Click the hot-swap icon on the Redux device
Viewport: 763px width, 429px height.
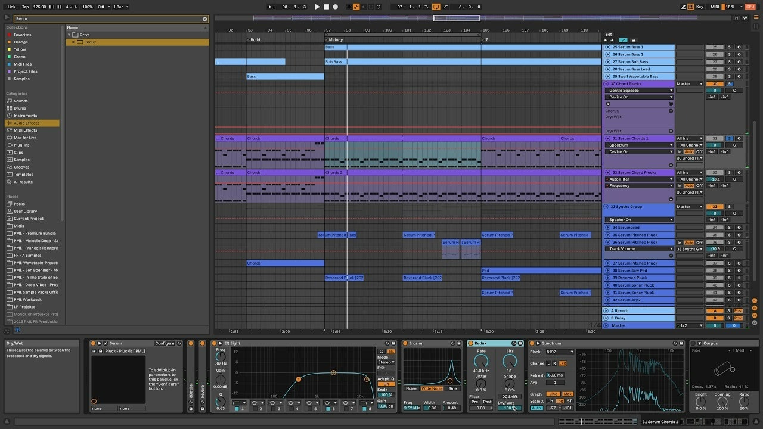coord(514,343)
